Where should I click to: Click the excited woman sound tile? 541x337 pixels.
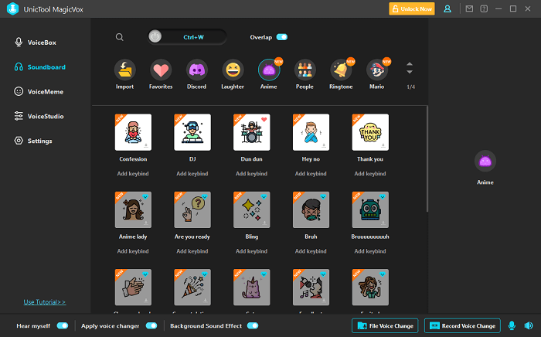coord(370,288)
